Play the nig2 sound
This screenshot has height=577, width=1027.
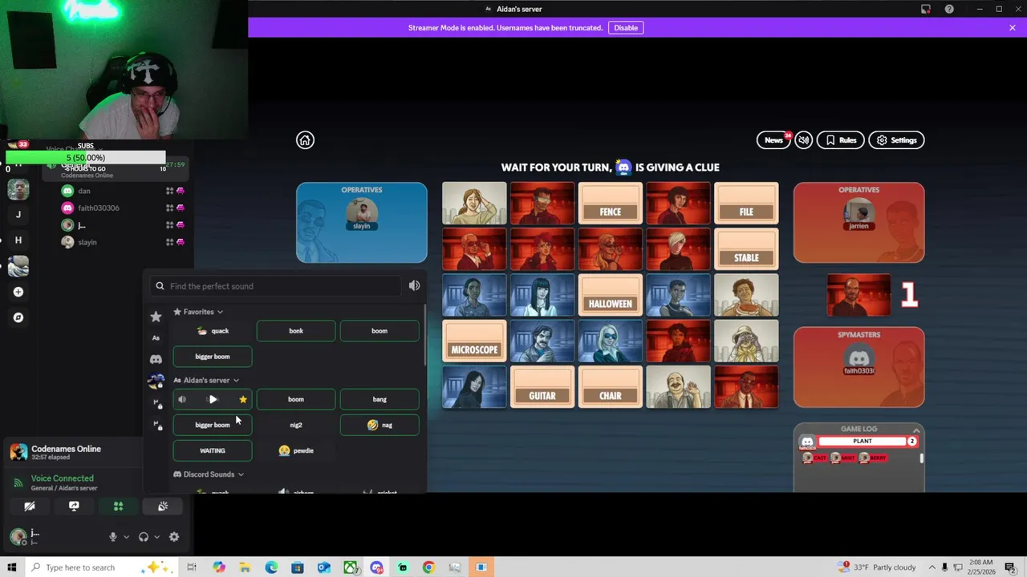click(x=296, y=425)
